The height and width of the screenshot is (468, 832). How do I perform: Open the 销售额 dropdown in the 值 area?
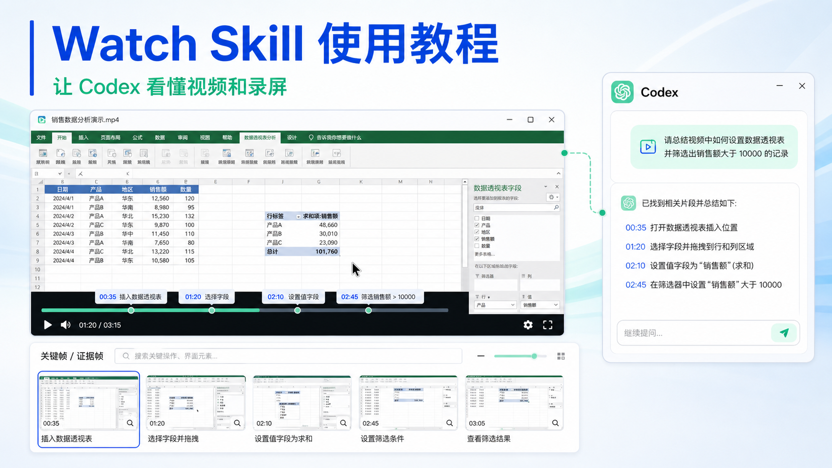556,305
